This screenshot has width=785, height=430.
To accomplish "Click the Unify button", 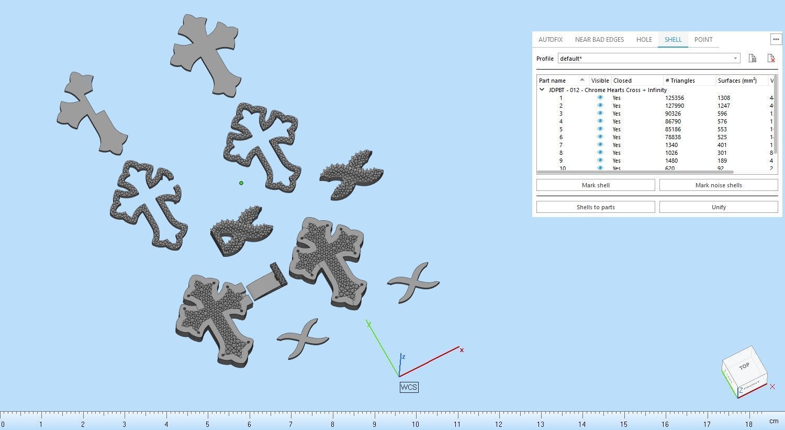I will [x=719, y=207].
